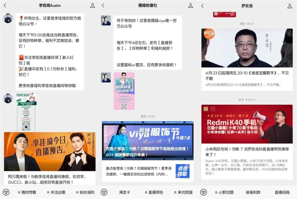Open the 小野加盟 menu
This screenshot has width=297, height=199.
[224, 192]
